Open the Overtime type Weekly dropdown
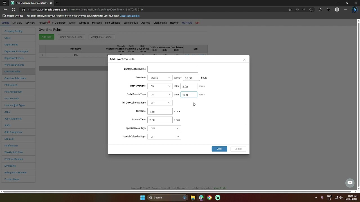The width and height of the screenshot is (360, 202). tap(160, 78)
